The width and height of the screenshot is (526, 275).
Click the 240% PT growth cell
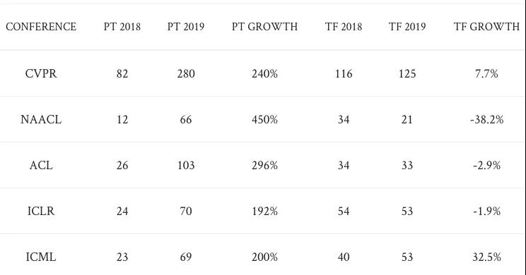pos(264,73)
